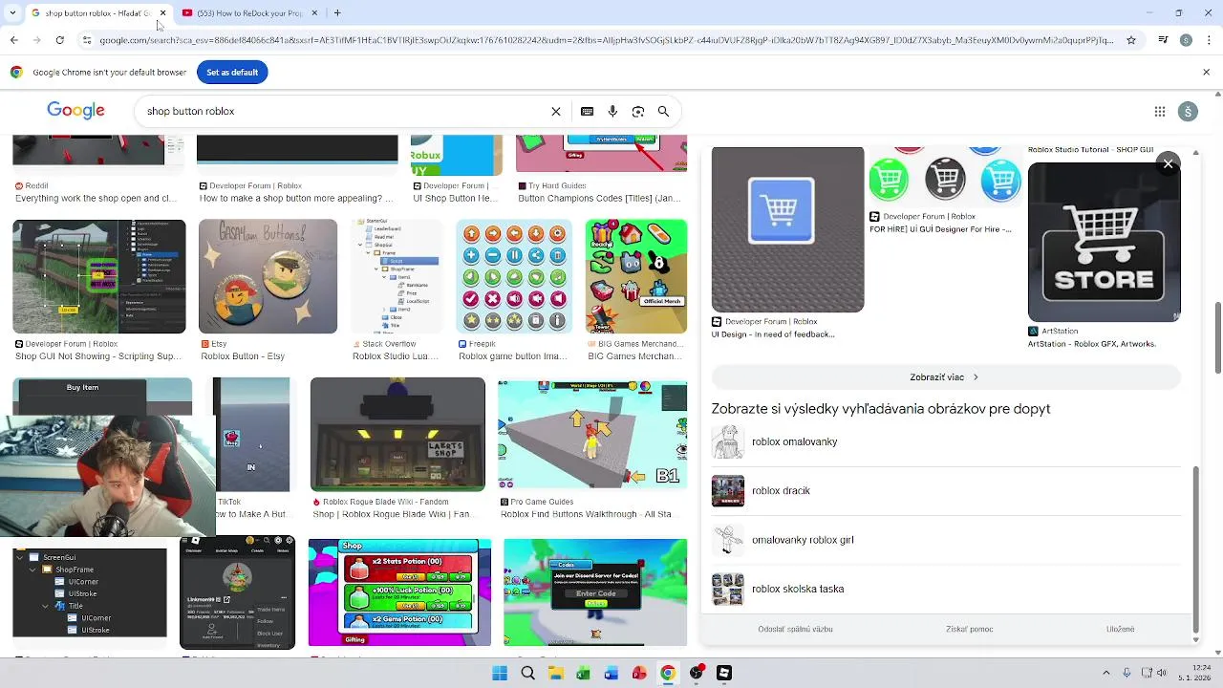
Task: View site information icon in address bar
Action: (87, 40)
